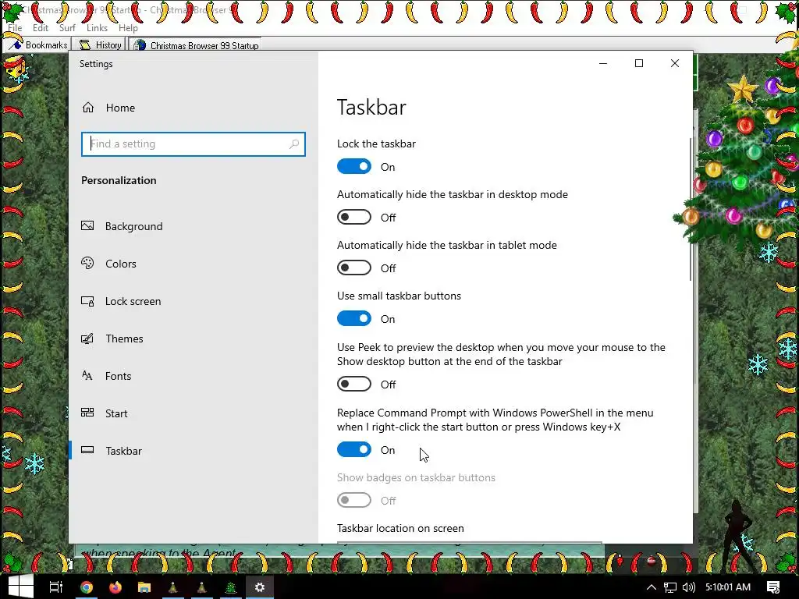The width and height of the screenshot is (799, 599).
Task: Click the Show badges on taskbar buttons switch
Action: [x=354, y=500]
